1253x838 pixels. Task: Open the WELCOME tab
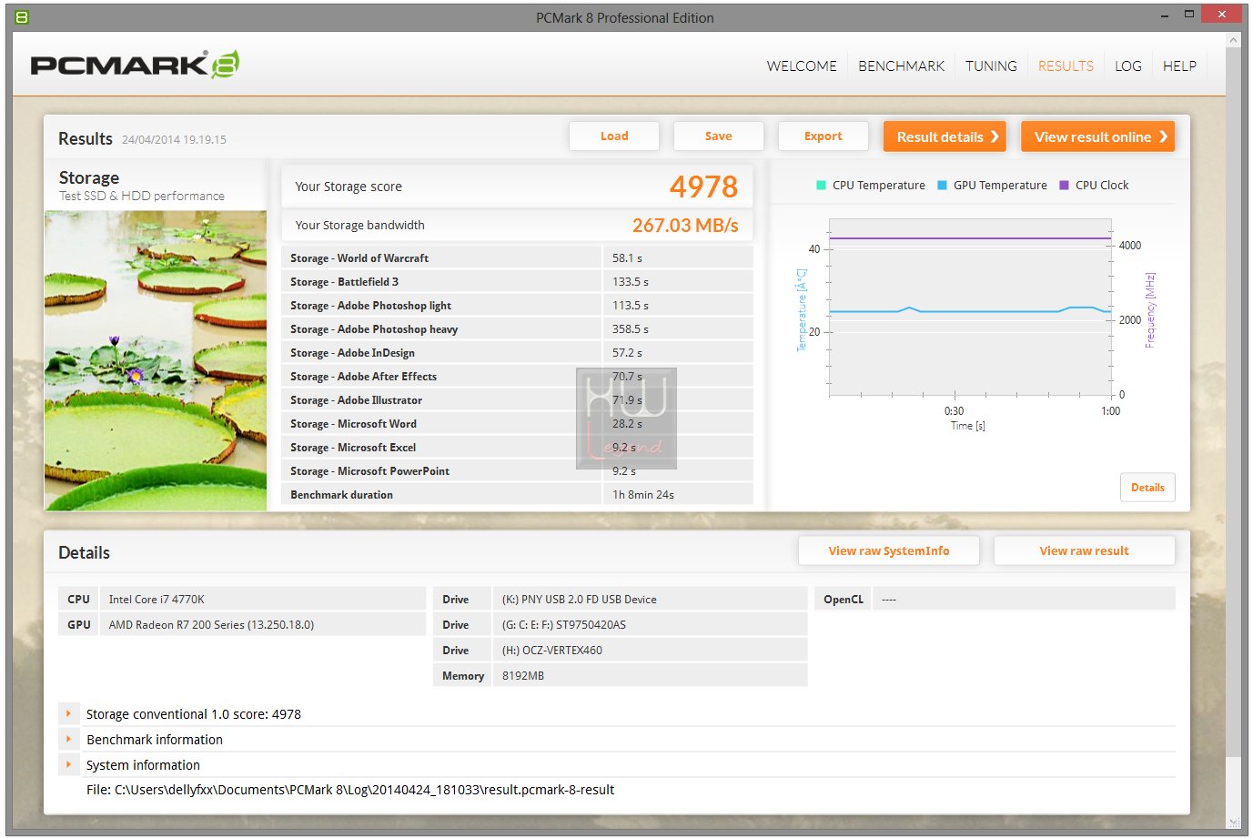(x=802, y=66)
